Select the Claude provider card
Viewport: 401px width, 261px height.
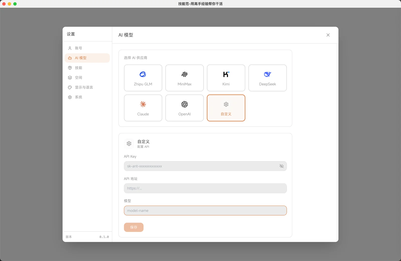(143, 108)
